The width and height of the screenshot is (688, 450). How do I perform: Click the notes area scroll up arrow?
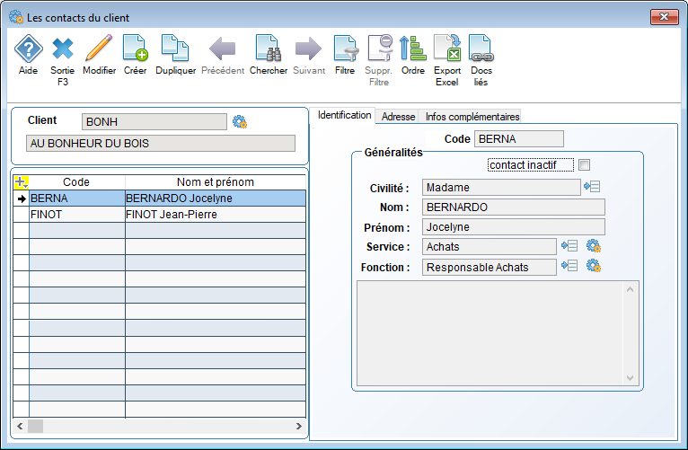pyautogui.click(x=631, y=289)
